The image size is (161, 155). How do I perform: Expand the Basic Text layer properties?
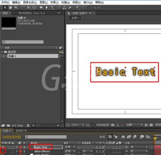tap(17, 147)
